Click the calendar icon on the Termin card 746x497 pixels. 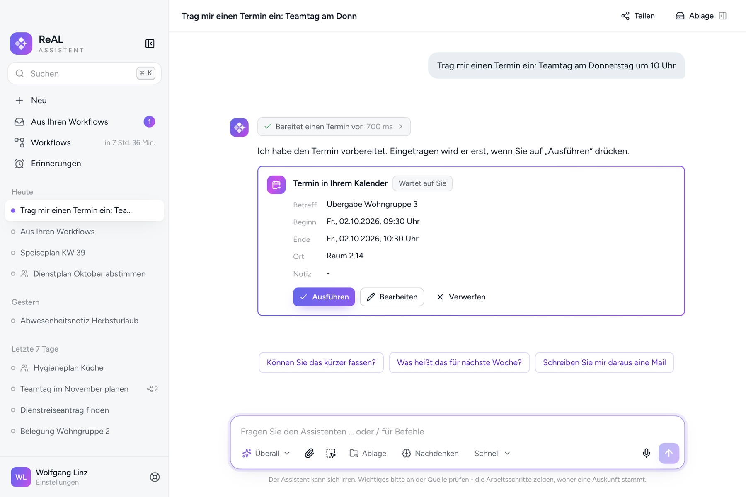point(276,185)
